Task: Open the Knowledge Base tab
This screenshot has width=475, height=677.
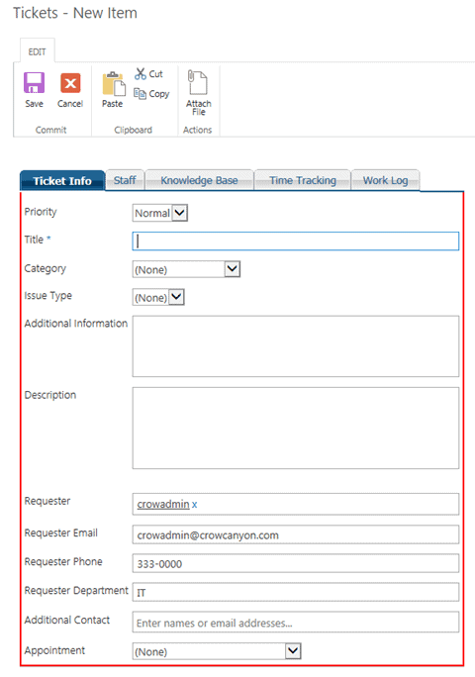Action: [x=199, y=180]
